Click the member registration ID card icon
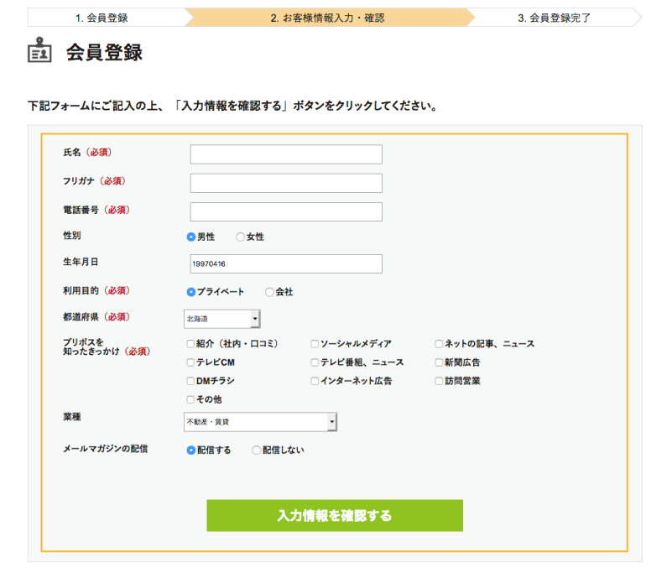The height and width of the screenshot is (573, 672). [x=39, y=52]
